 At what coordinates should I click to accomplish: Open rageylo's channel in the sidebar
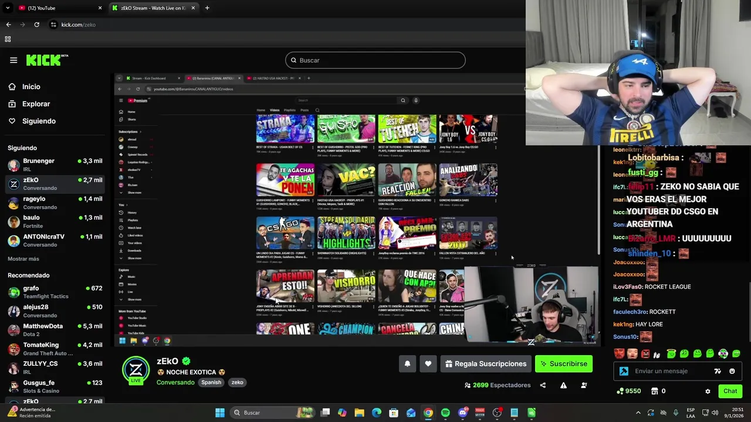click(x=55, y=203)
